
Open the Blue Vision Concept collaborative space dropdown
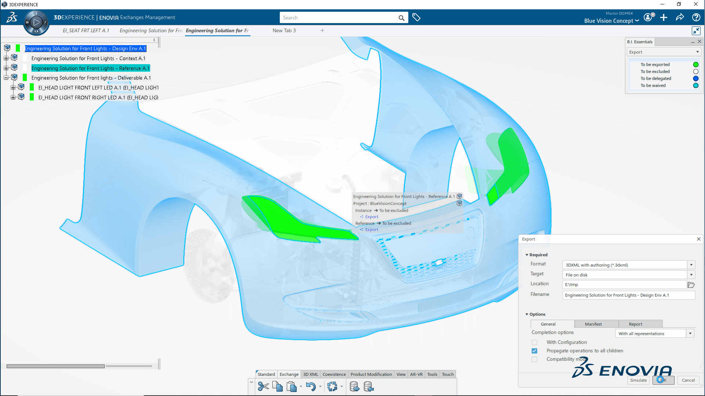click(x=612, y=21)
